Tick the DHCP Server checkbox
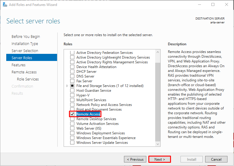 click(x=72, y=72)
